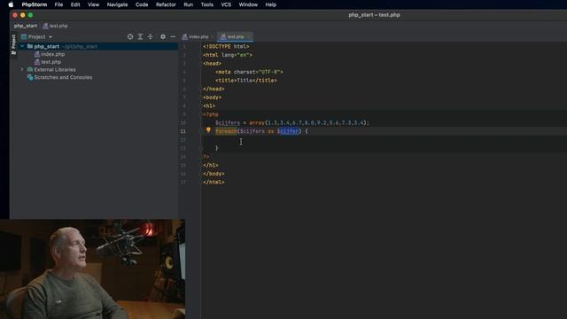Open the Code menu
The image size is (567, 319).
click(x=142, y=4)
